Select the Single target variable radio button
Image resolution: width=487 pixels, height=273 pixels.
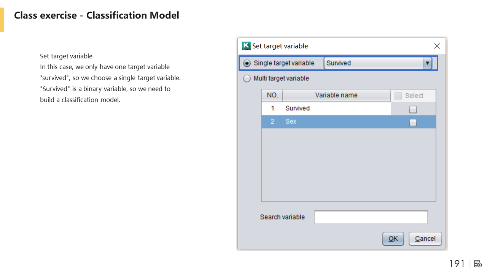click(247, 63)
